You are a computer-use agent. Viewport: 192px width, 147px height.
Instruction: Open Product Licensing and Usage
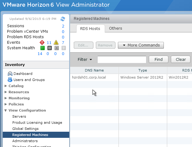(x=37, y=123)
